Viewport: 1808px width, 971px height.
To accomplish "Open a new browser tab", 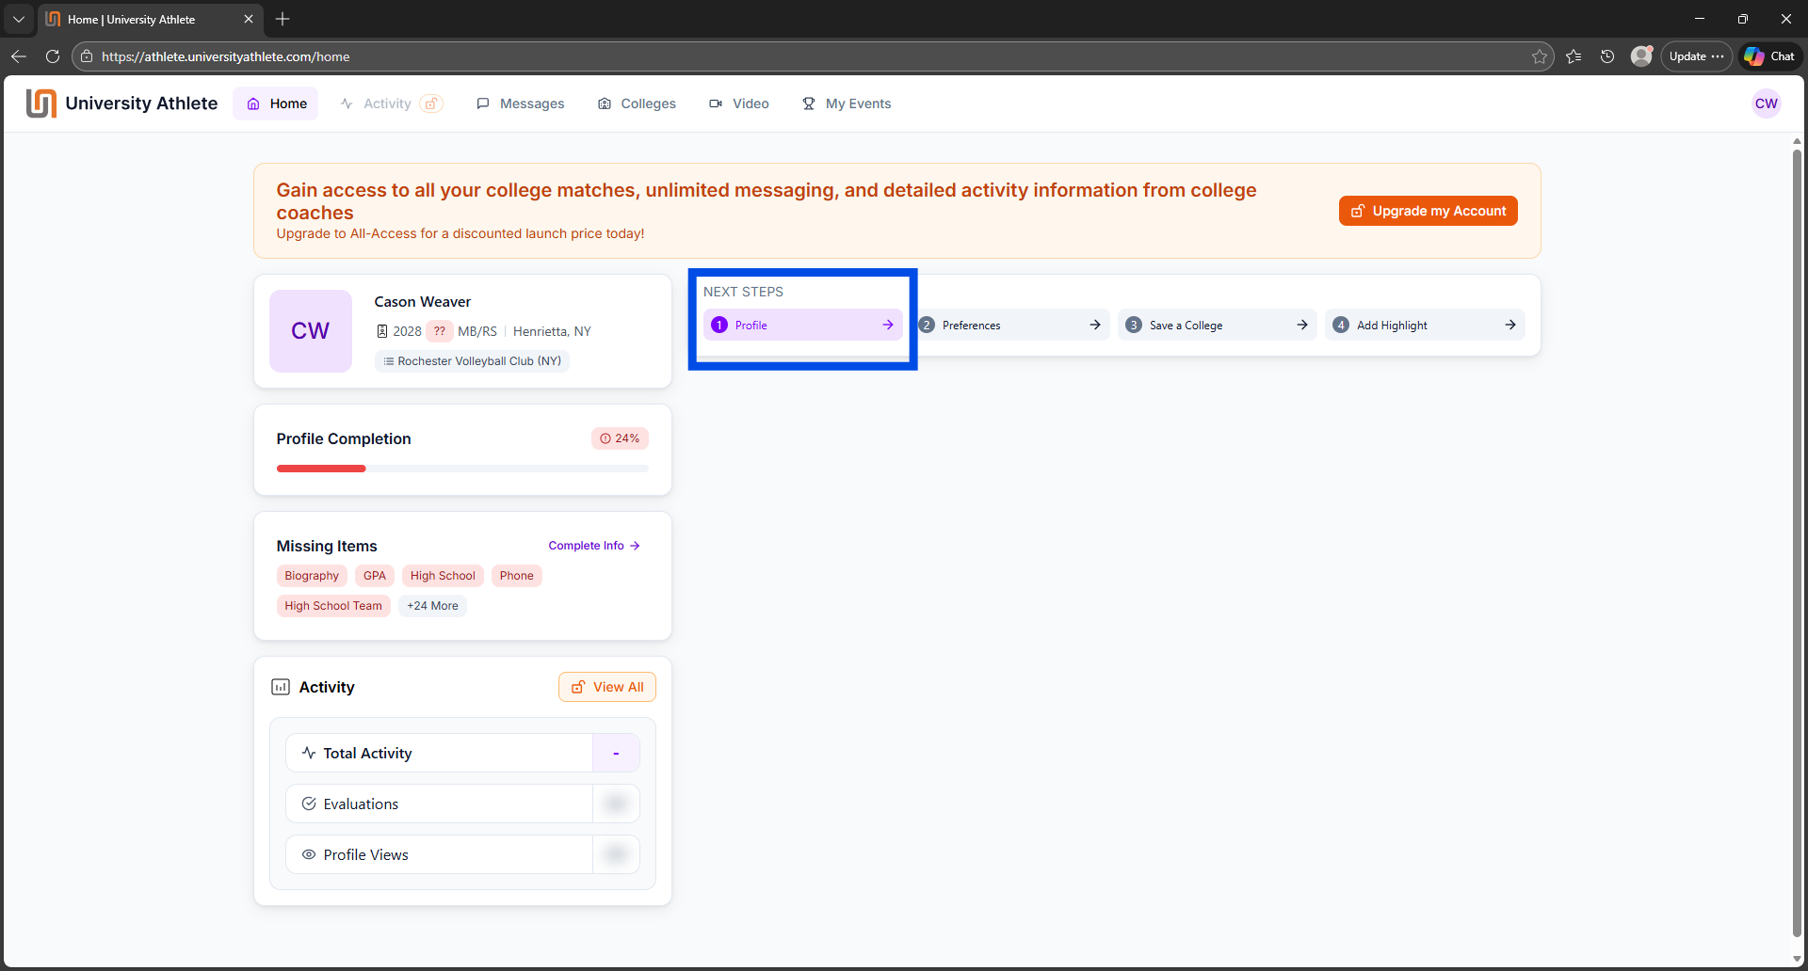I will point(282,19).
